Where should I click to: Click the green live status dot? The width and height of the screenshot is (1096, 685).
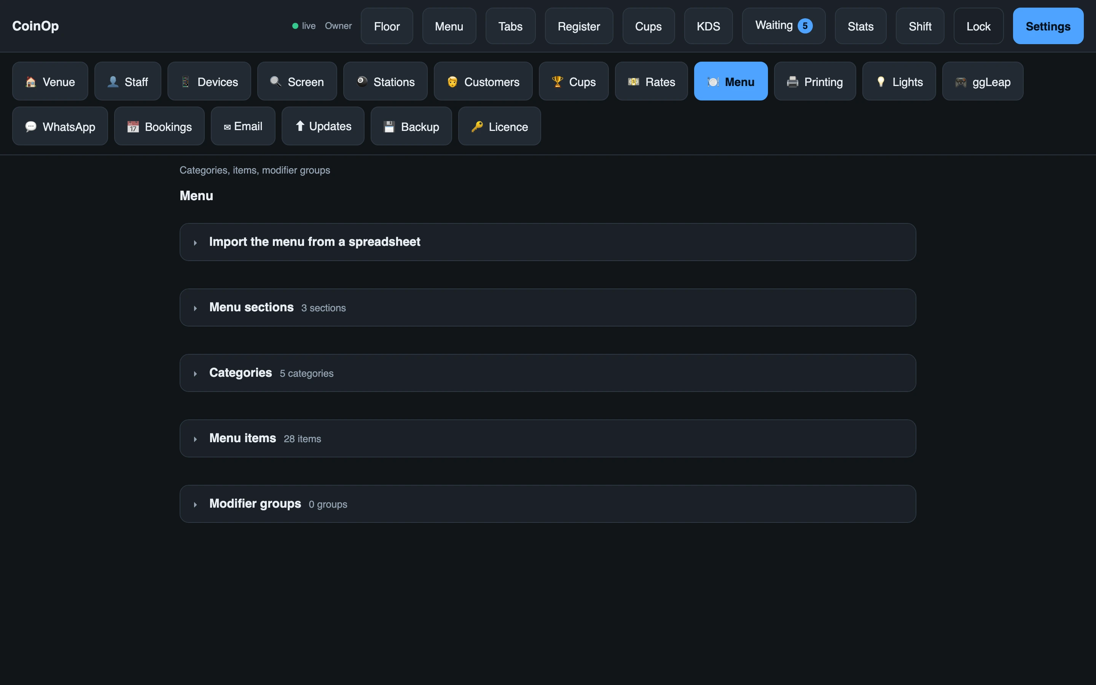(x=295, y=26)
